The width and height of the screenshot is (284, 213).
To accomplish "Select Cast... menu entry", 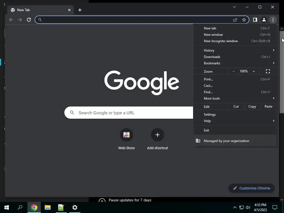I will tap(235, 86).
